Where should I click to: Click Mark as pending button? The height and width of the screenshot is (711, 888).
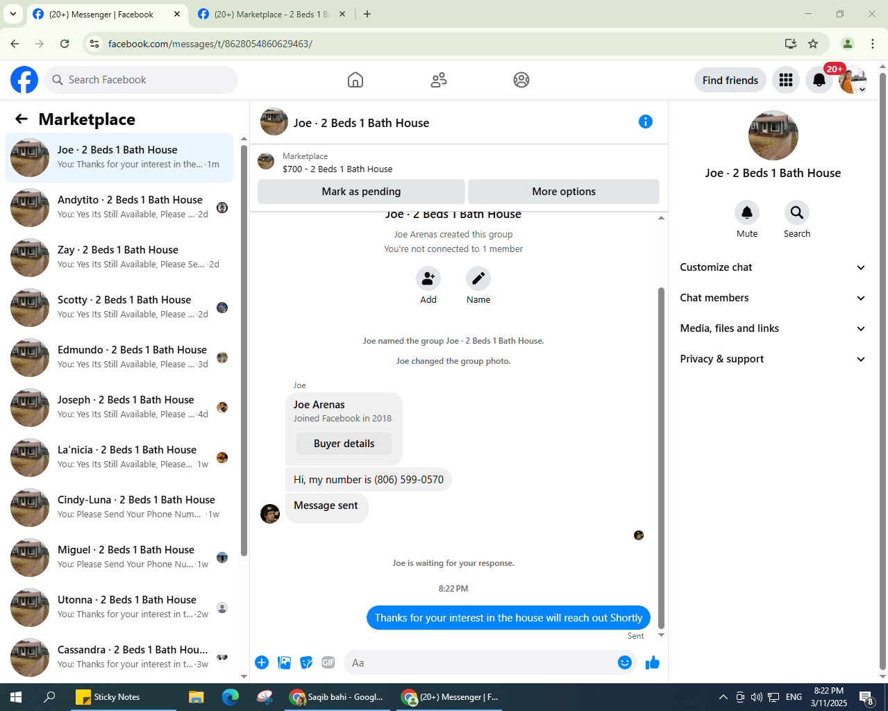point(361,192)
